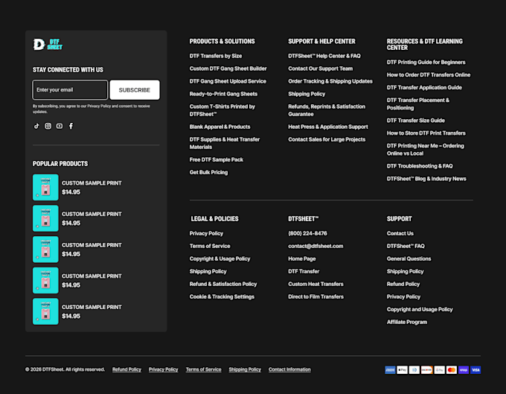Open Ready-to-Print Gang Sheets link

(x=223, y=94)
